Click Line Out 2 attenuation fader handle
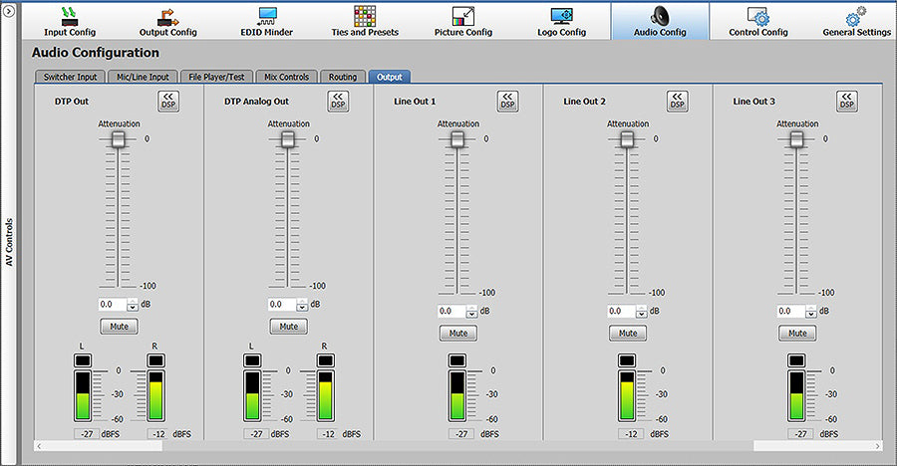This screenshot has height=466, width=897. (x=627, y=139)
